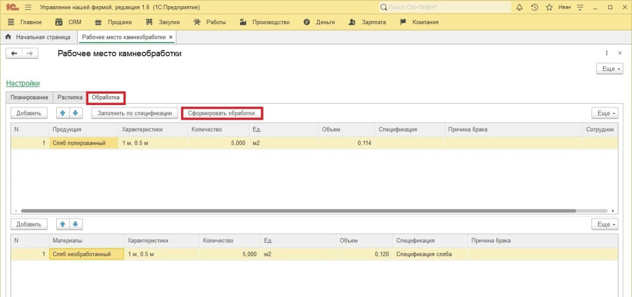Screen dimensions: 632x297
Task: Open the three-dot form menu icon
Action: [x=607, y=53]
